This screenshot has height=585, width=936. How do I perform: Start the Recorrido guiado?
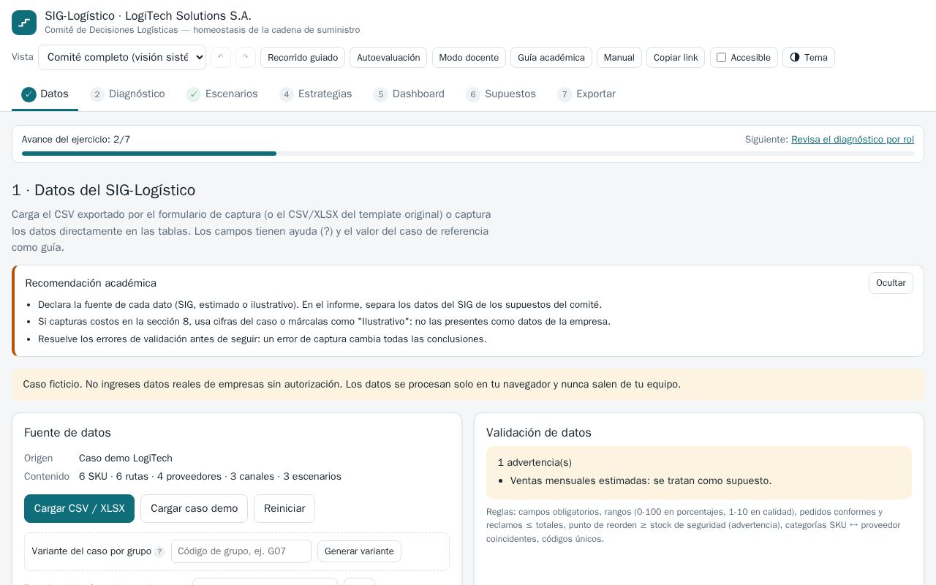pyautogui.click(x=303, y=58)
